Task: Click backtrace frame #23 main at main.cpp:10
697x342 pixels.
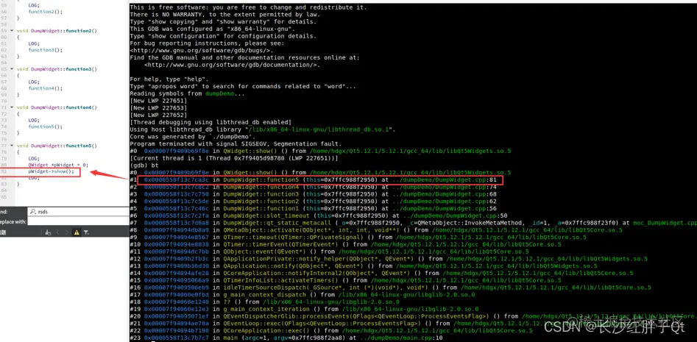Action: pos(286,338)
